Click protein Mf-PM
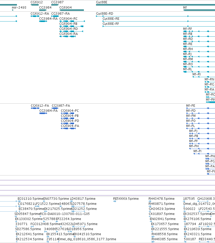215x243 pixels. [191, 116]
